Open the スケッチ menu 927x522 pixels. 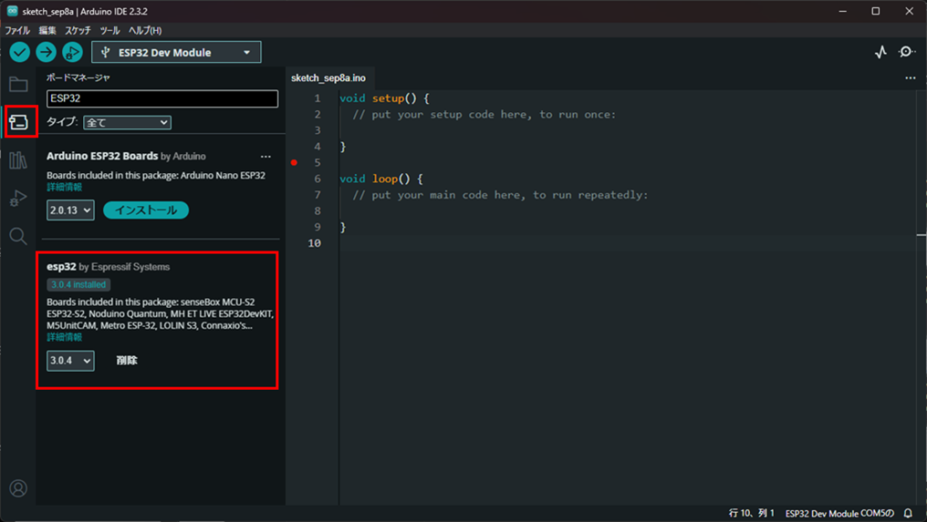click(78, 30)
